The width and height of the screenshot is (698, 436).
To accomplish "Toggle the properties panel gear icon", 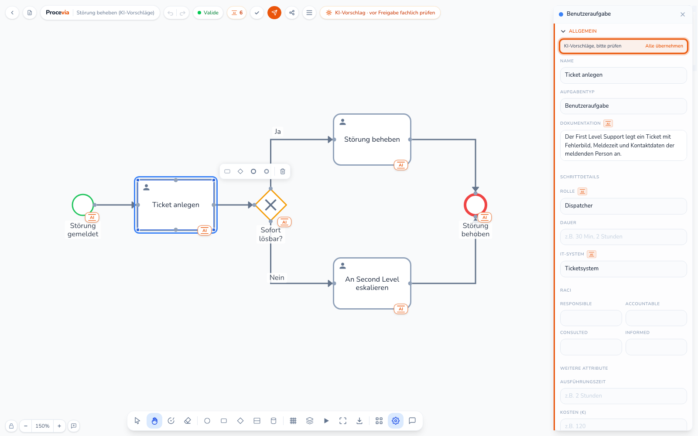I will pyautogui.click(x=396, y=421).
